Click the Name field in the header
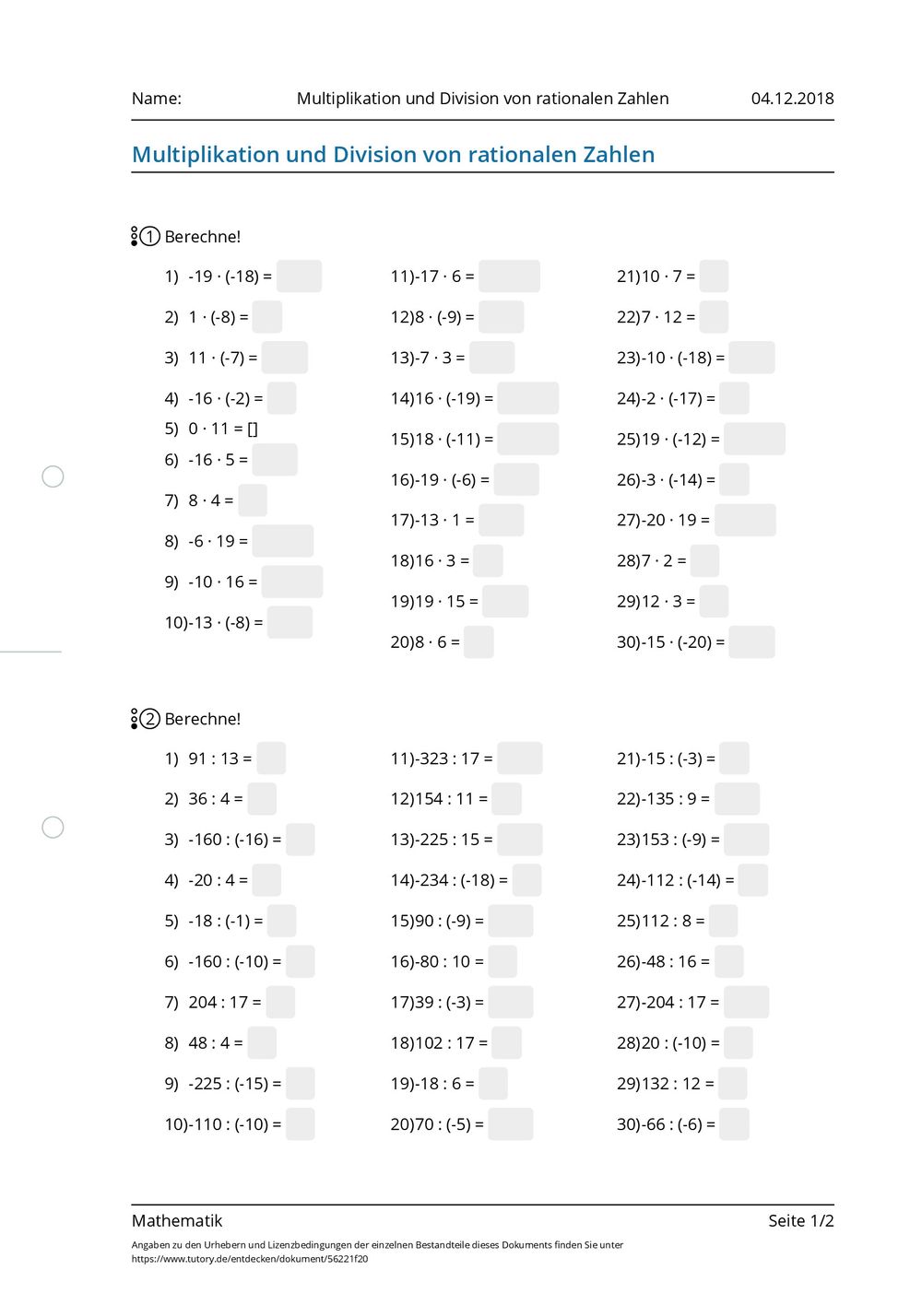922x1305 pixels. [157, 99]
